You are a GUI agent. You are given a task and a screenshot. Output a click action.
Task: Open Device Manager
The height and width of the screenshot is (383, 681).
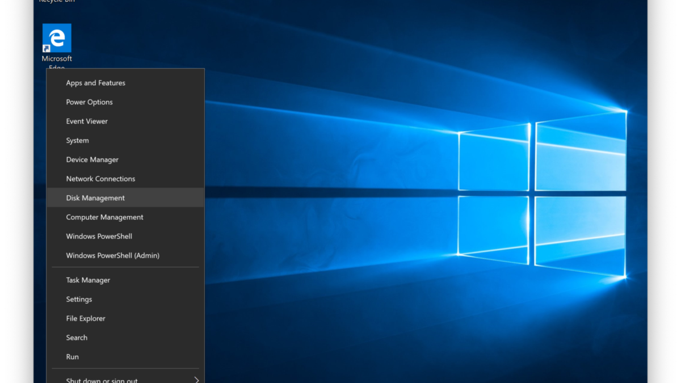[92, 160]
